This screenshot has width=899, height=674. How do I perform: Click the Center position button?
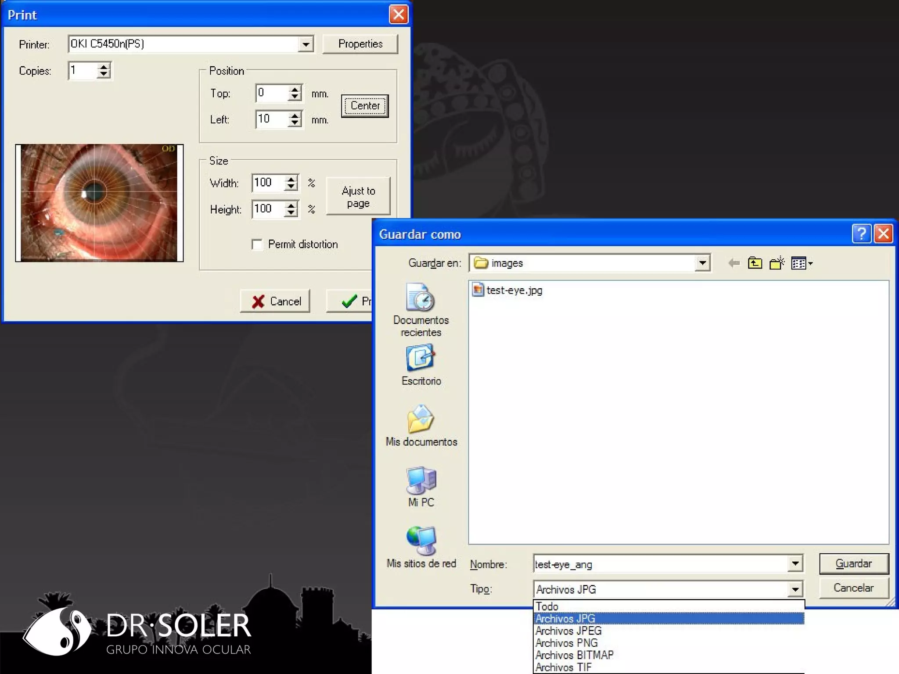pyautogui.click(x=365, y=106)
